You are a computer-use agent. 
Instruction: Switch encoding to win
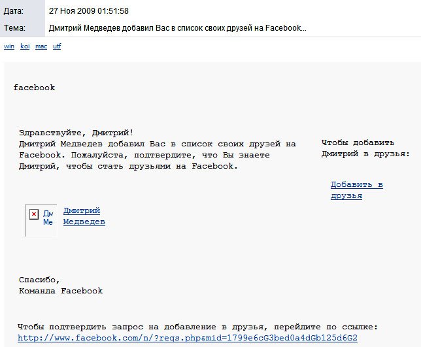(x=9, y=46)
